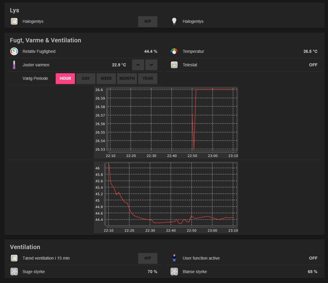Click the Suge styrke 70 % value
328x283 pixels.
point(152,272)
